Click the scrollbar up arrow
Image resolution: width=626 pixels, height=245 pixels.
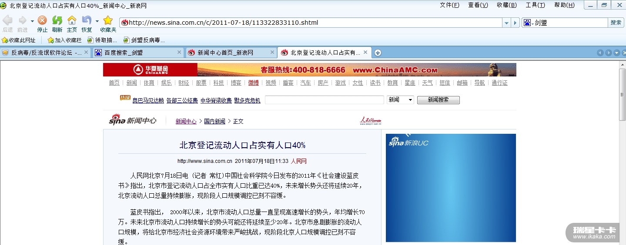point(622,64)
